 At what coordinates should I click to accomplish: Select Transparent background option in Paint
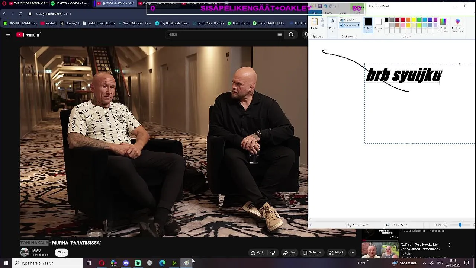click(350, 25)
